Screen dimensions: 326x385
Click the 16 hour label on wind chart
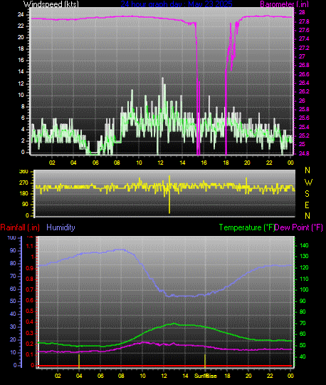[204, 163]
